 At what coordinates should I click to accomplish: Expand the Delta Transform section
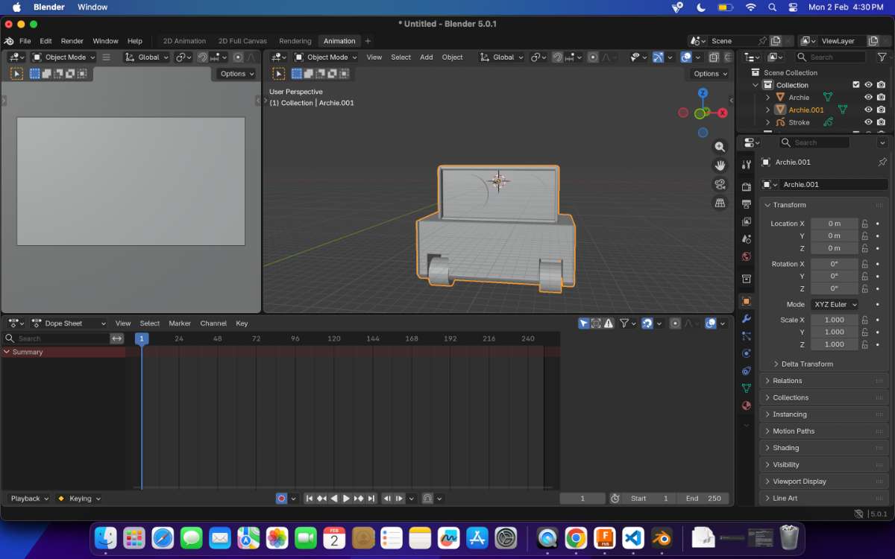(807, 364)
